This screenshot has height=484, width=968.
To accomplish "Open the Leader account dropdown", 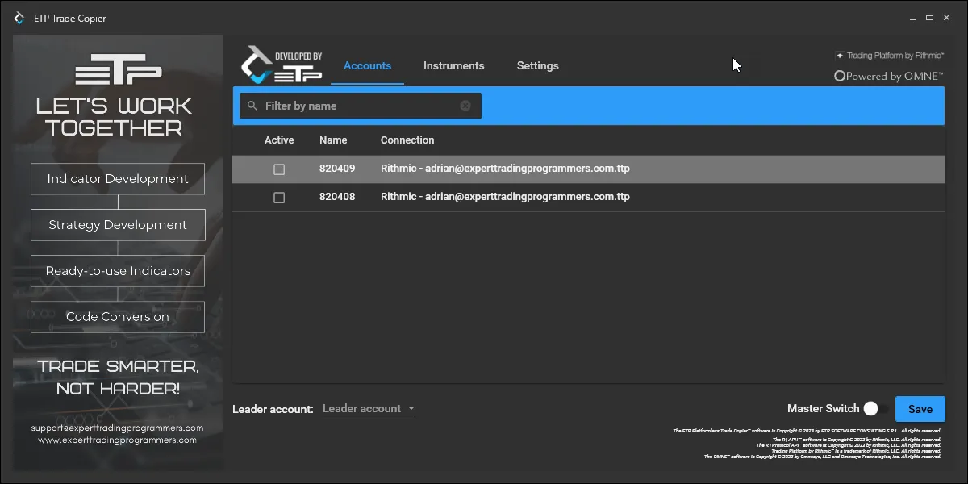I will (x=369, y=409).
